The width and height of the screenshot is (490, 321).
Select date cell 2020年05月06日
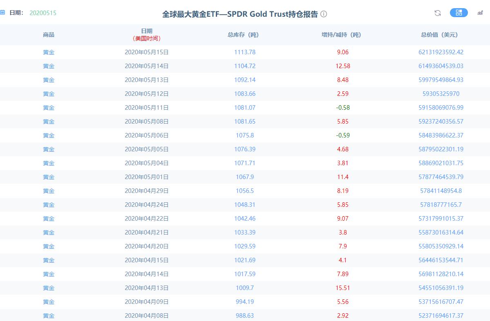click(147, 135)
